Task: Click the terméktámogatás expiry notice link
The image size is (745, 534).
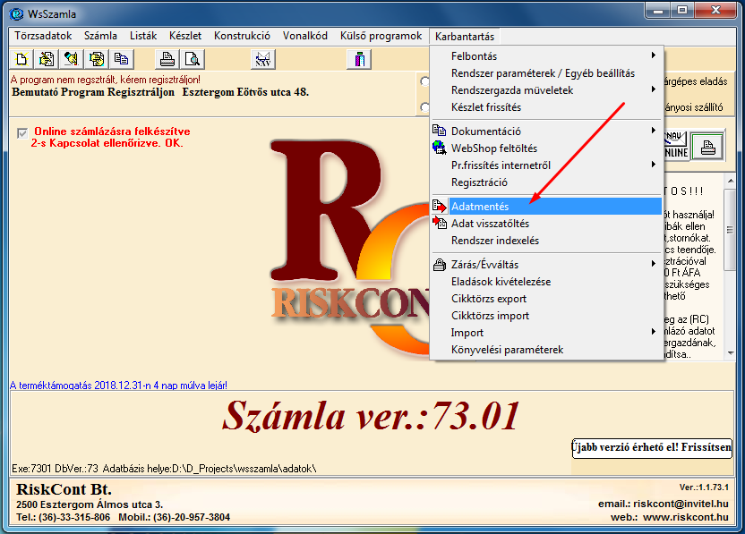Action: pyautogui.click(x=118, y=386)
